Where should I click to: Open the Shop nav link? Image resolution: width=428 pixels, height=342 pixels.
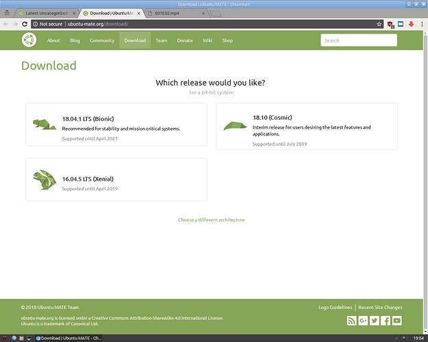[x=227, y=40]
